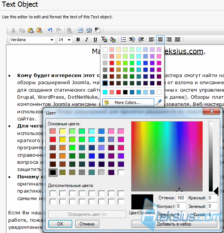Click the Оттенок value field
This screenshot has height=233, width=224.
pyautogui.click(x=181, y=198)
